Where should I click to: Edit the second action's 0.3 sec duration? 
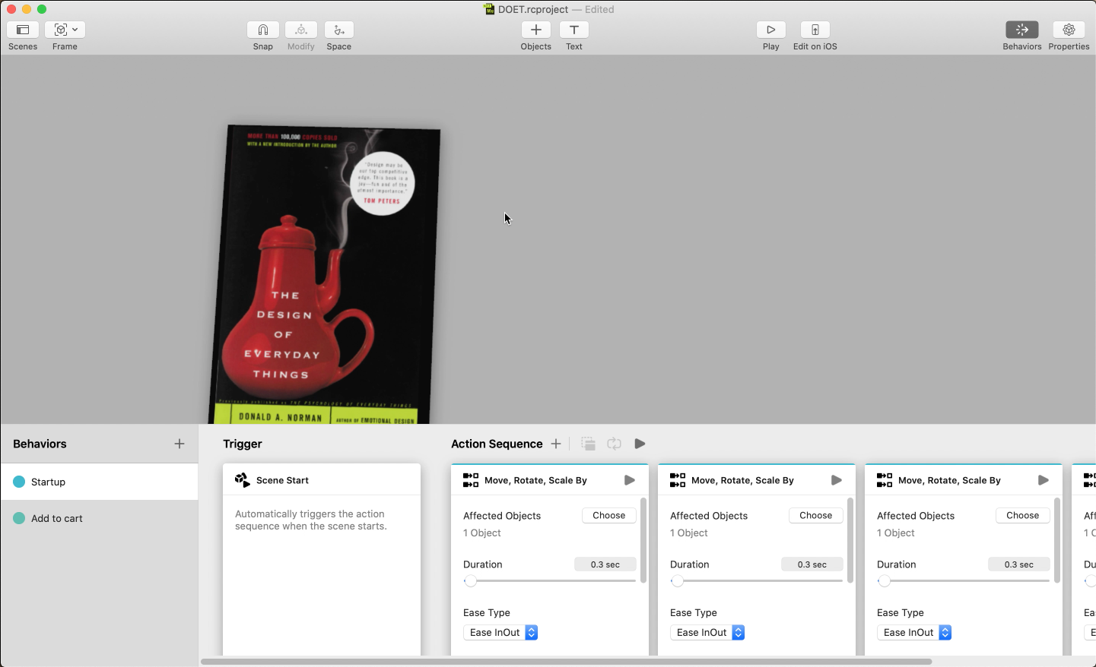pyautogui.click(x=812, y=564)
